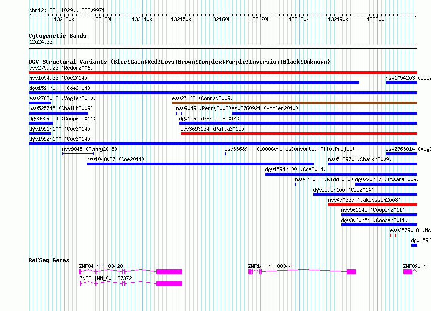431x311 pixels.
Task: Click the chr12:132111029..132209971 coordinate text
Action: tap(67, 11)
